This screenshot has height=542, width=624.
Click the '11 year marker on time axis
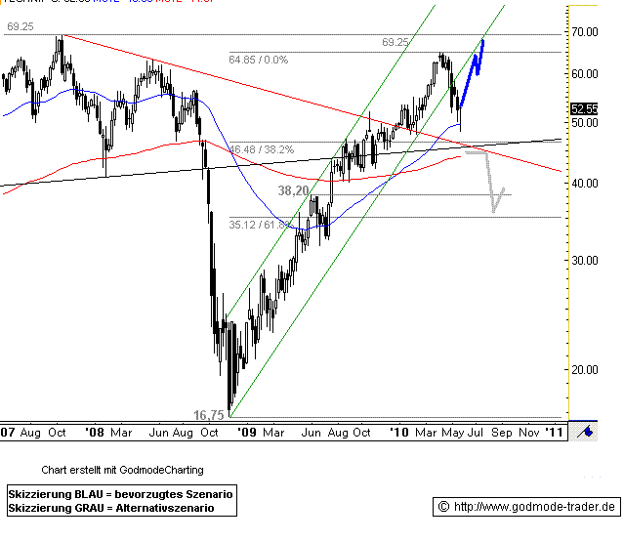click(x=553, y=430)
